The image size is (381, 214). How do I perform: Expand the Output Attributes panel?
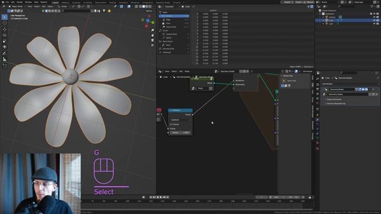(333, 99)
